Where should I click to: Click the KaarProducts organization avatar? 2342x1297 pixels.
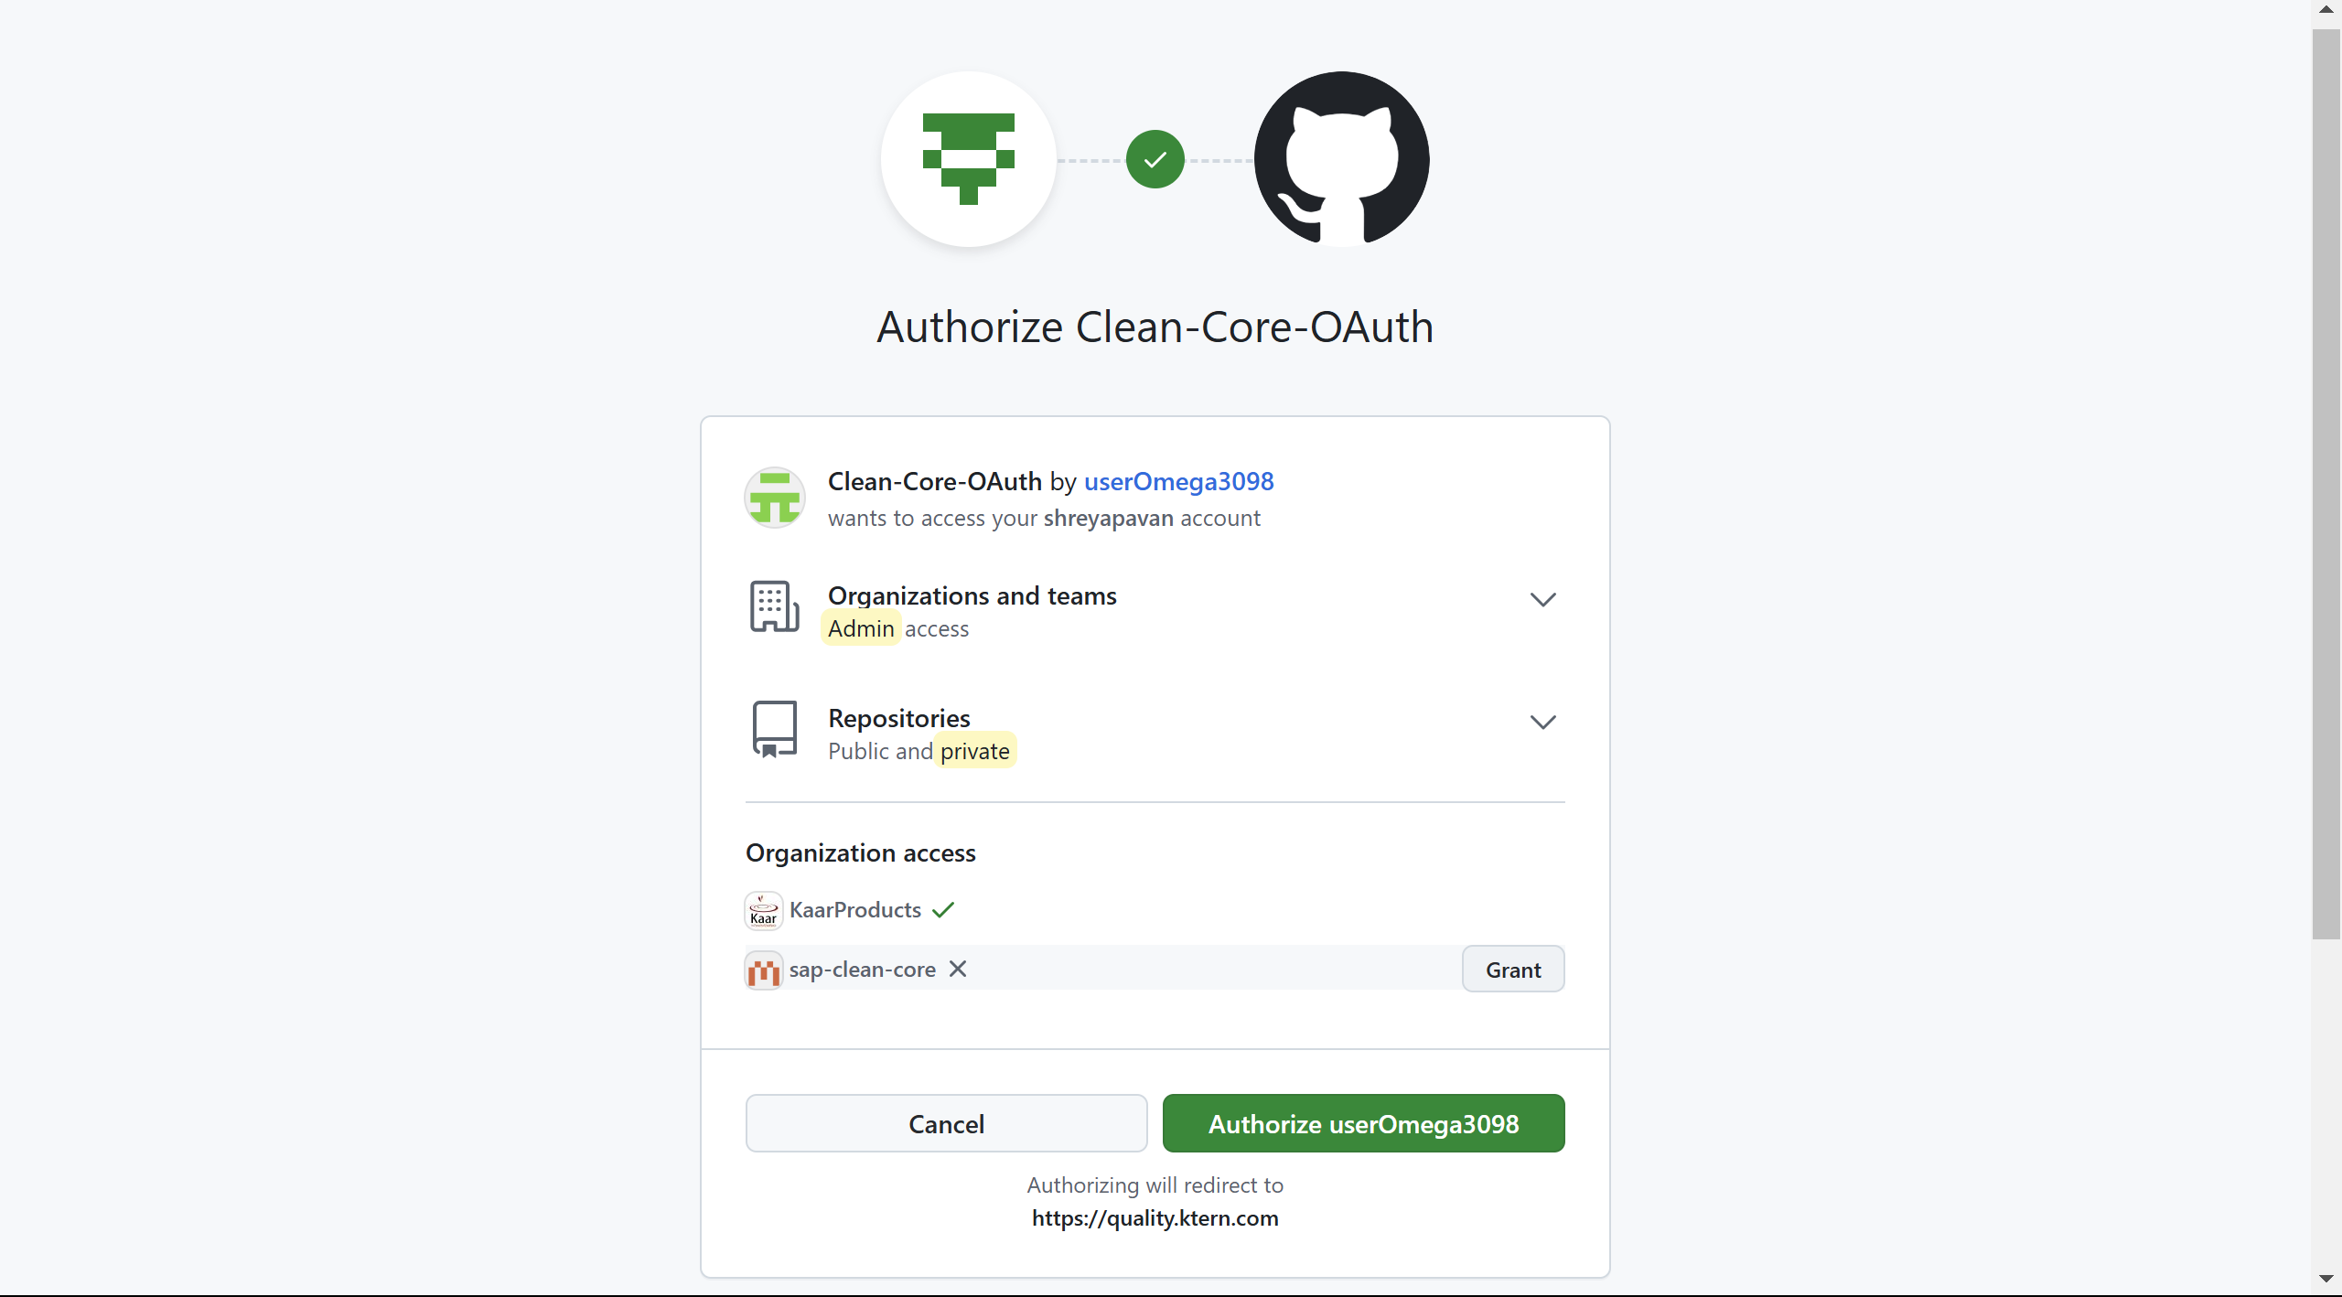click(763, 910)
